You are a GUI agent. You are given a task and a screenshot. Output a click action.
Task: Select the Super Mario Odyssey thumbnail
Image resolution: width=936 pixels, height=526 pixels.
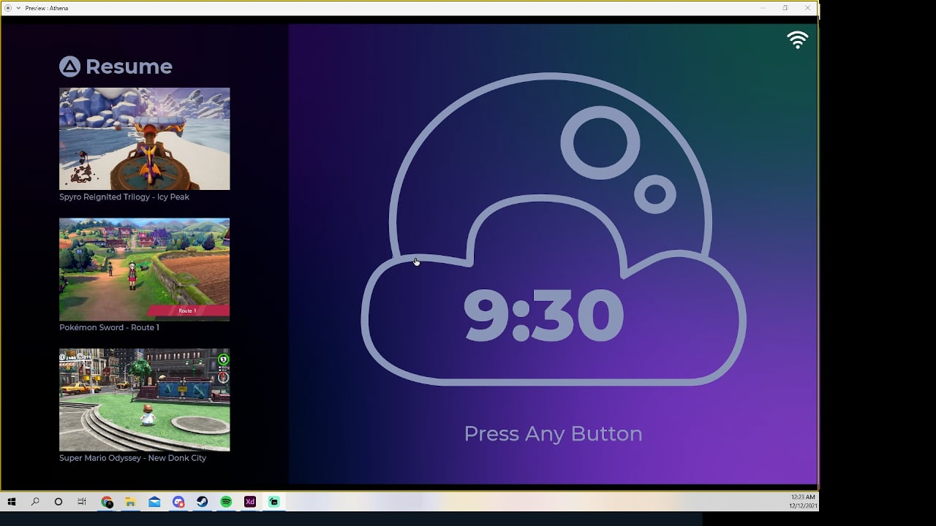[144, 400]
